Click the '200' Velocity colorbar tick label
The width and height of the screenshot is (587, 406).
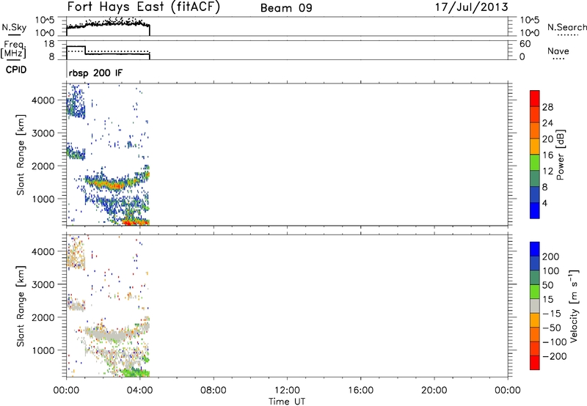[x=551, y=256]
